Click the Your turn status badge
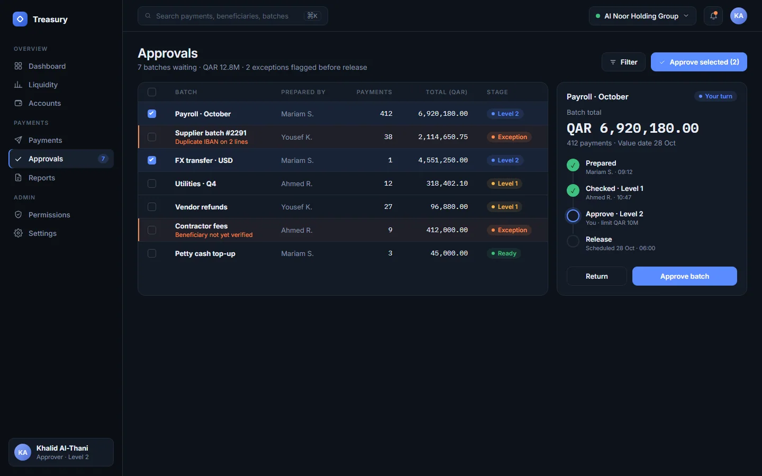This screenshot has height=476, width=762. pos(715,96)
